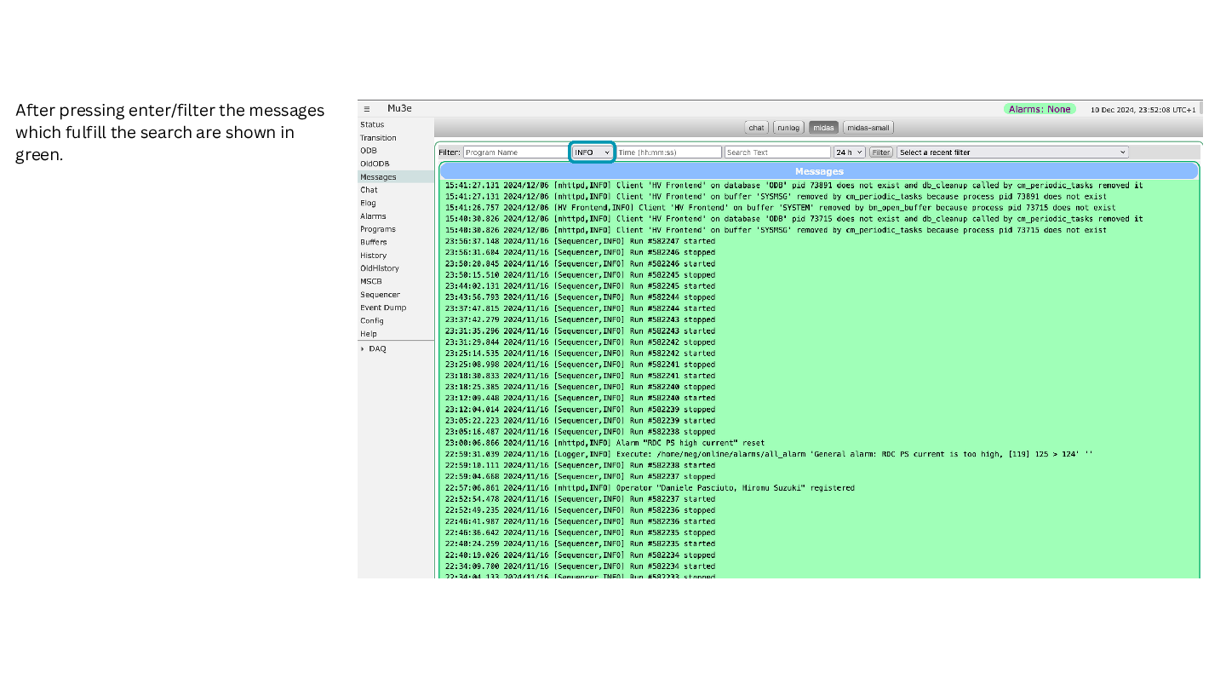Switch to the midas-small message tab
The image size is (1226, 690).
pyautogui.click(x=868, y=128)
